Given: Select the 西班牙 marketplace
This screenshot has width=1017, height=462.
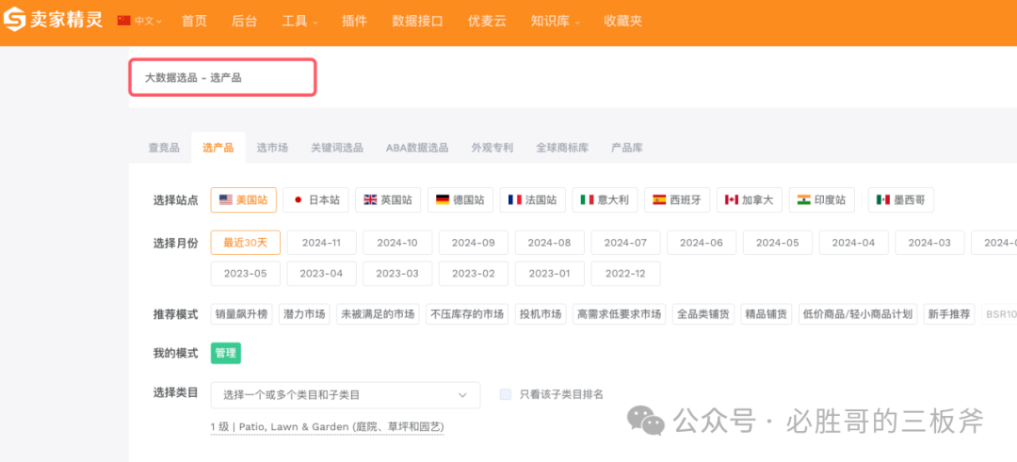Looking at the screenshot, I should tap(678, 199).
